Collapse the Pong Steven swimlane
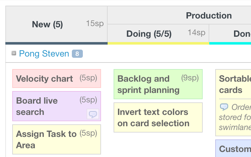251x157 pixels. pyautogui.click(x=14, y=53)
